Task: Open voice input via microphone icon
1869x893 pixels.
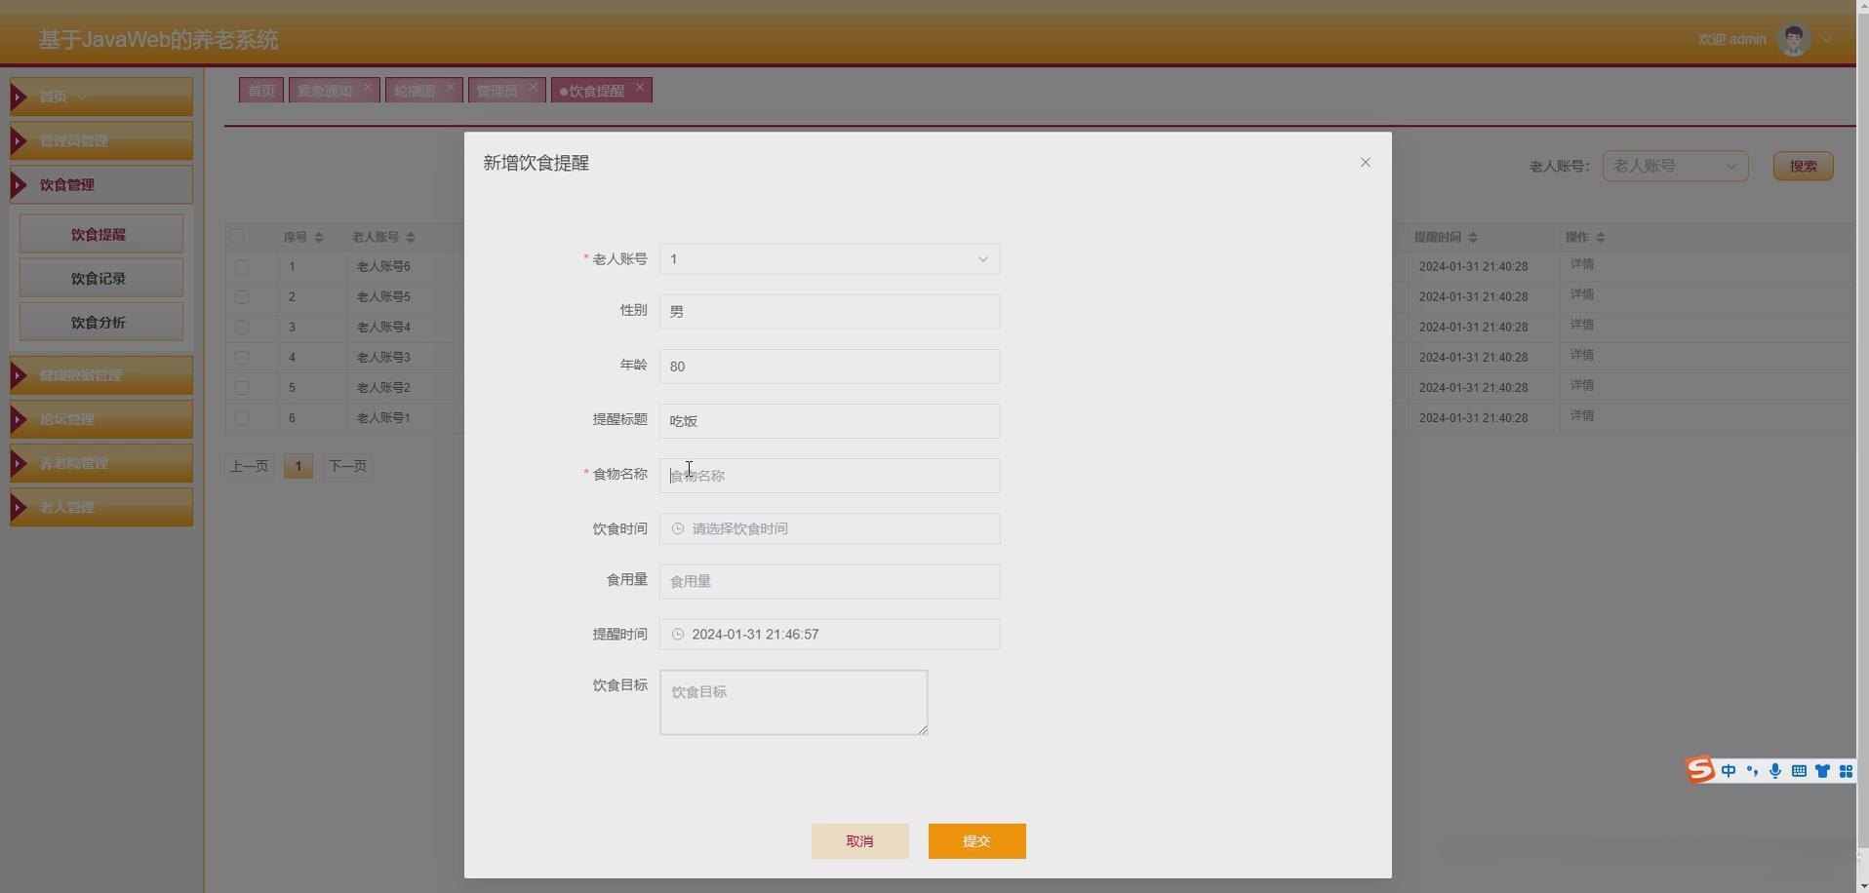Action: 1775,770
